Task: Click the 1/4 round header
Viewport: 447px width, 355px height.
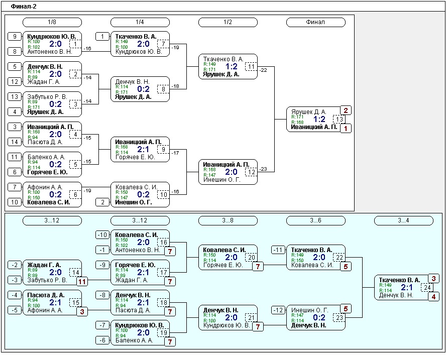Action: (140, 22)
